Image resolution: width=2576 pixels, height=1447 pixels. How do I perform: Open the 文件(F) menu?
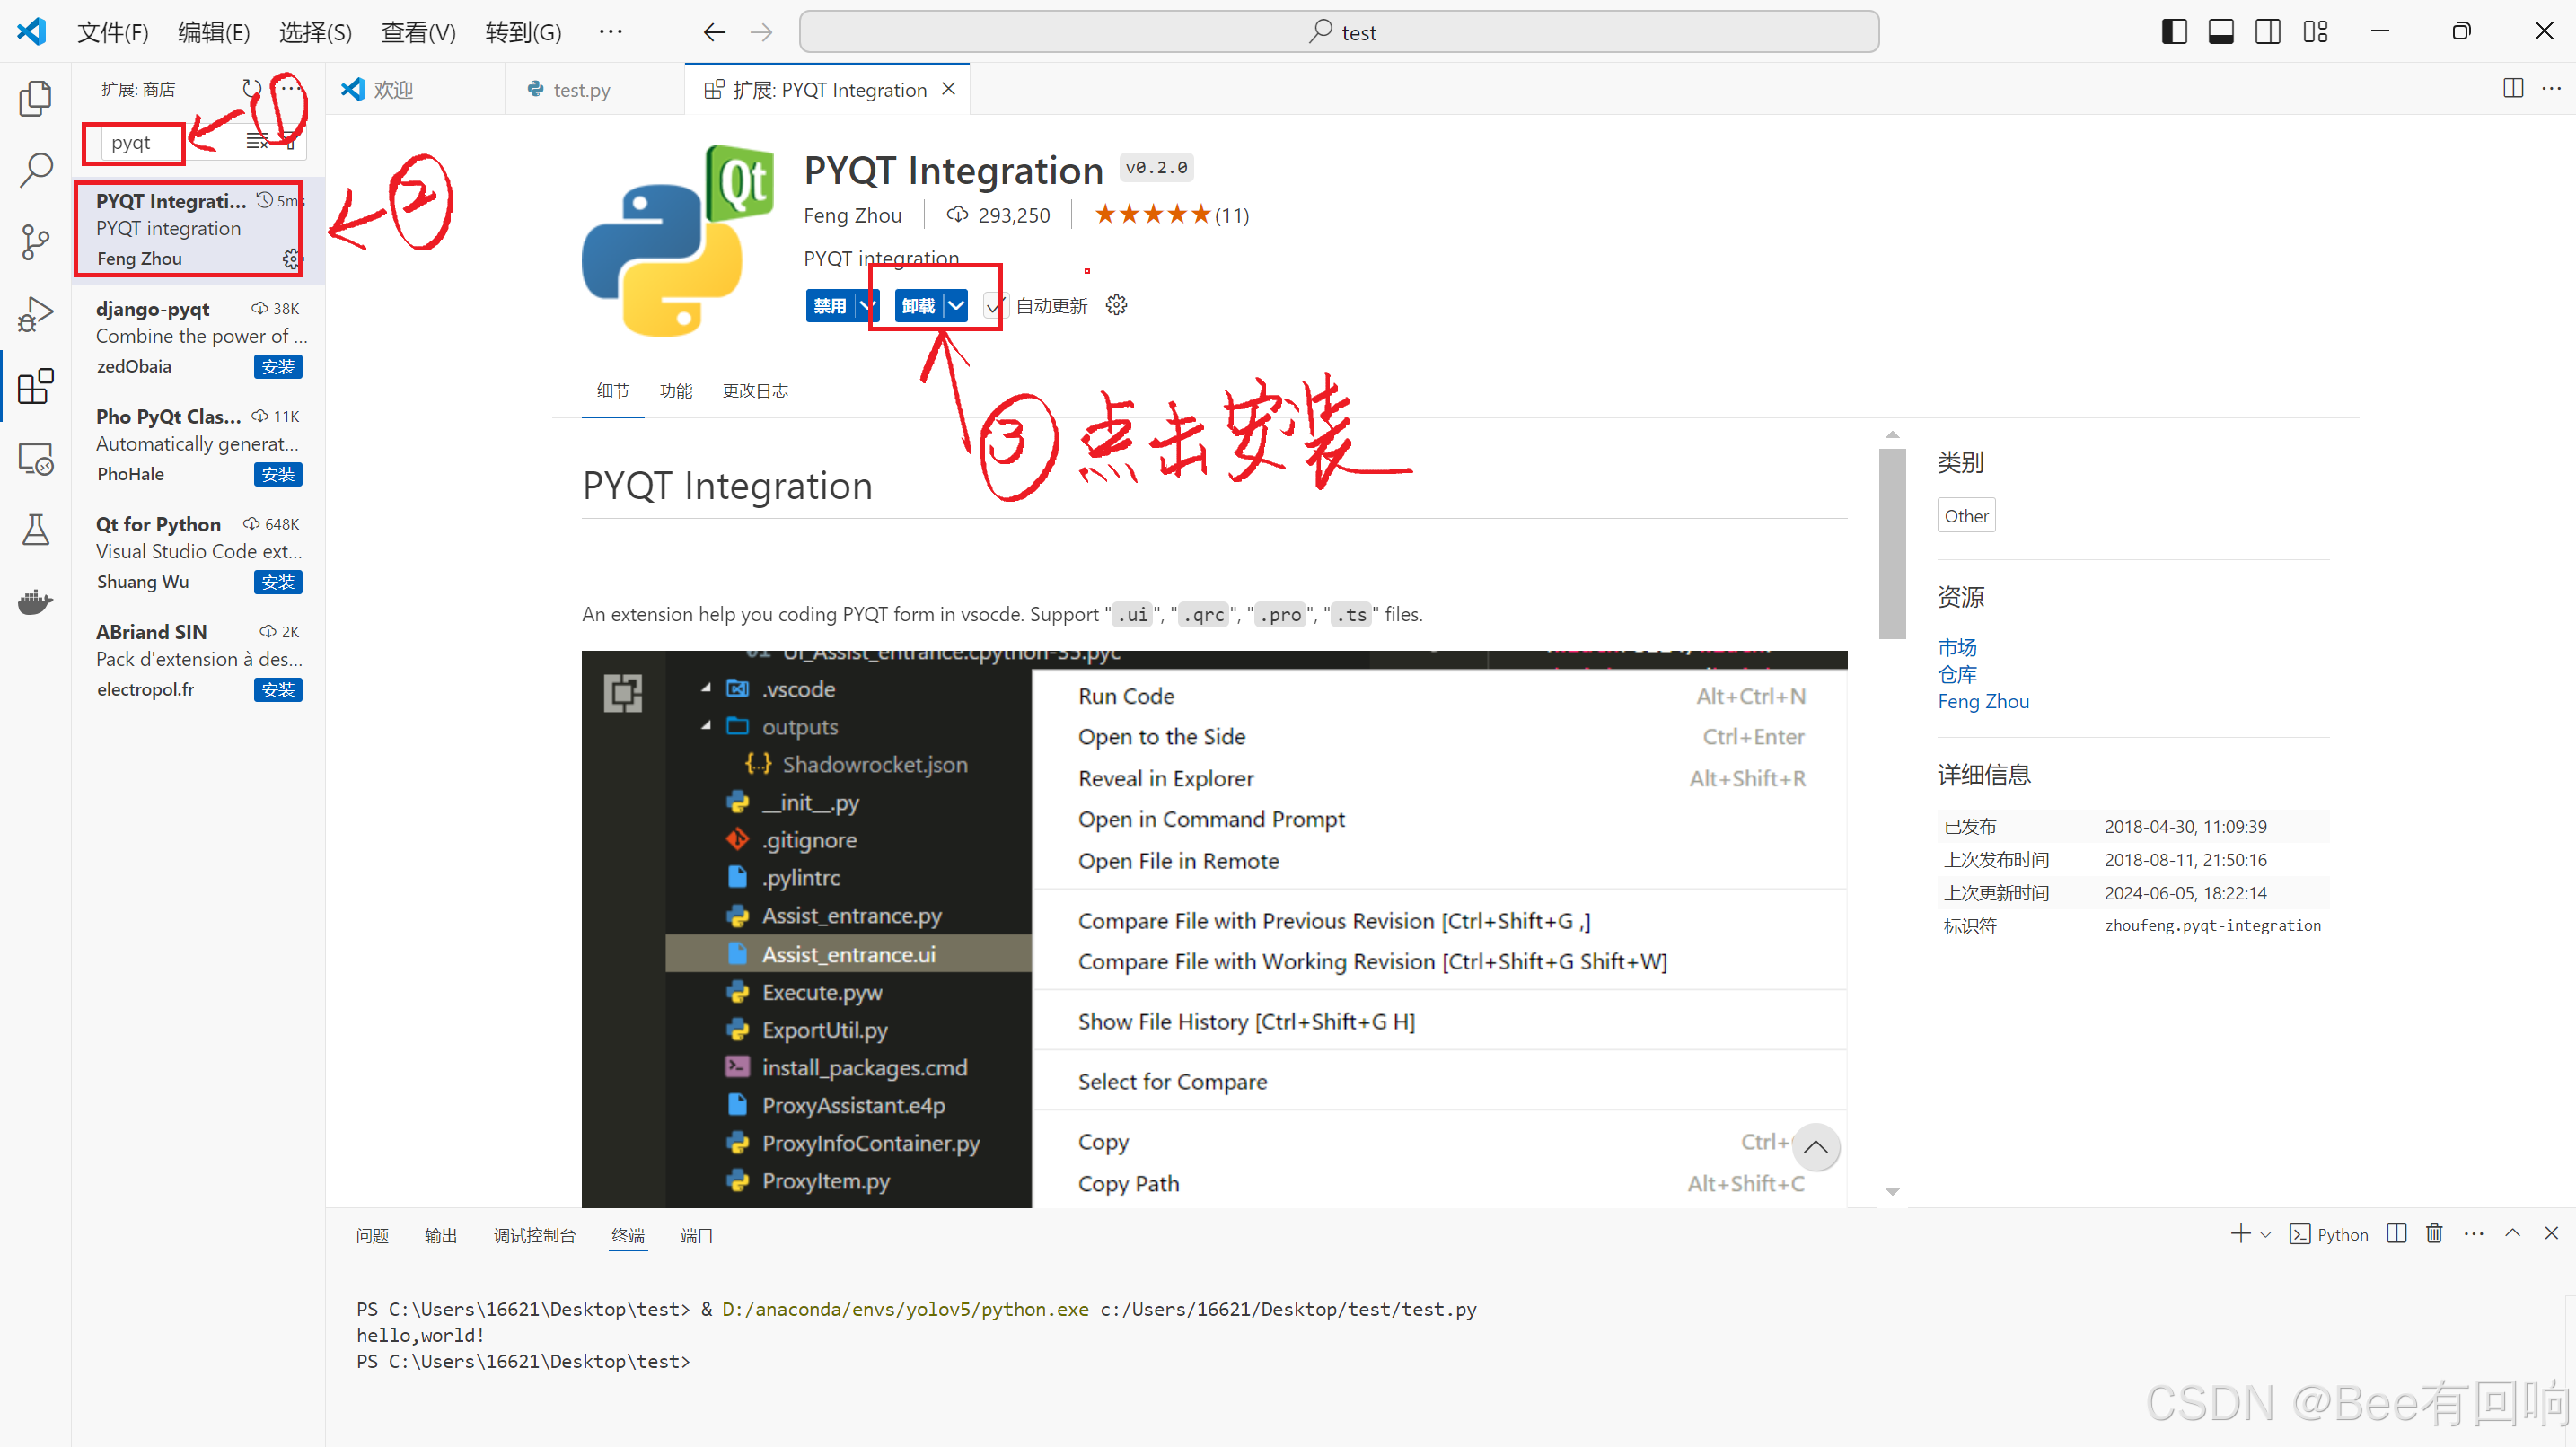pyautogui.click(x=113, y=32)
